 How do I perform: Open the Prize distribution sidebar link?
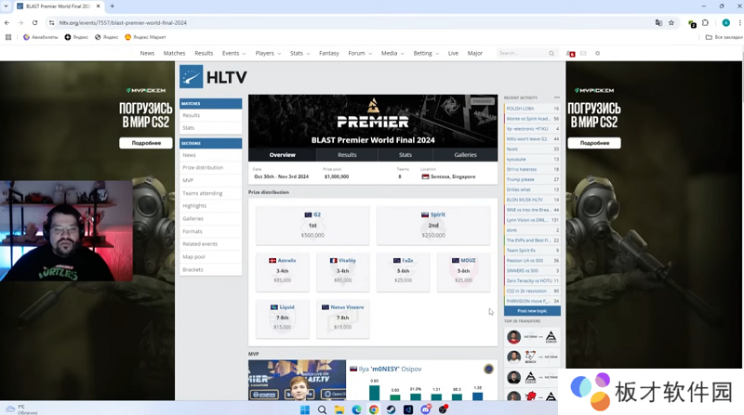click(x=202, y=168)
